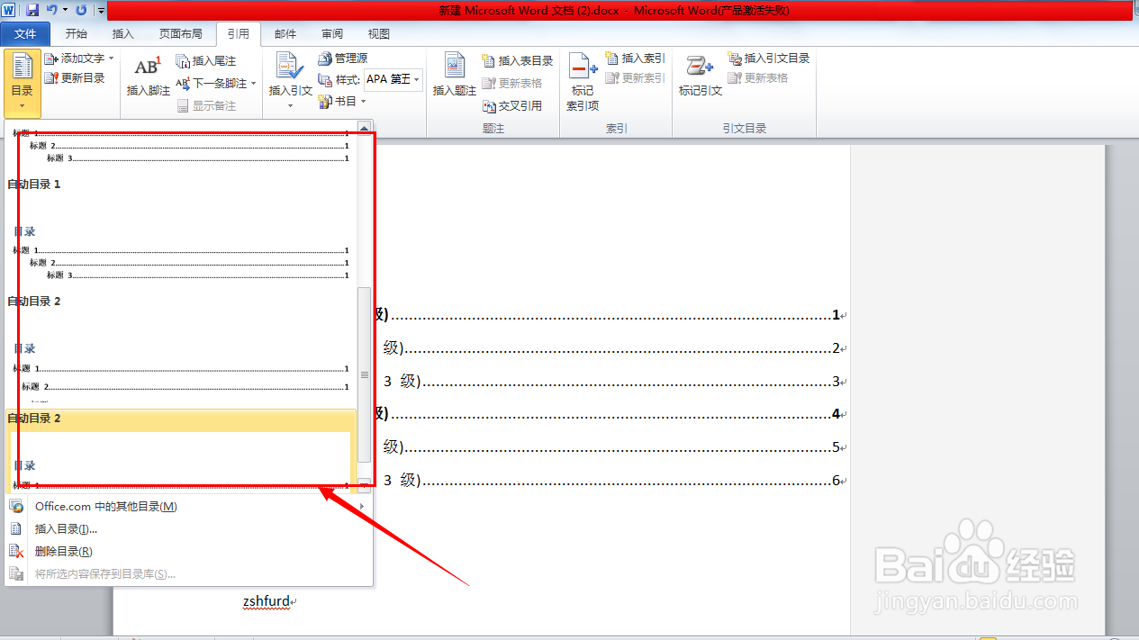Screen dimensions: 1139x640
Task: Select Office.com 中的其他目录(M) entry
Action: [188, 507]
